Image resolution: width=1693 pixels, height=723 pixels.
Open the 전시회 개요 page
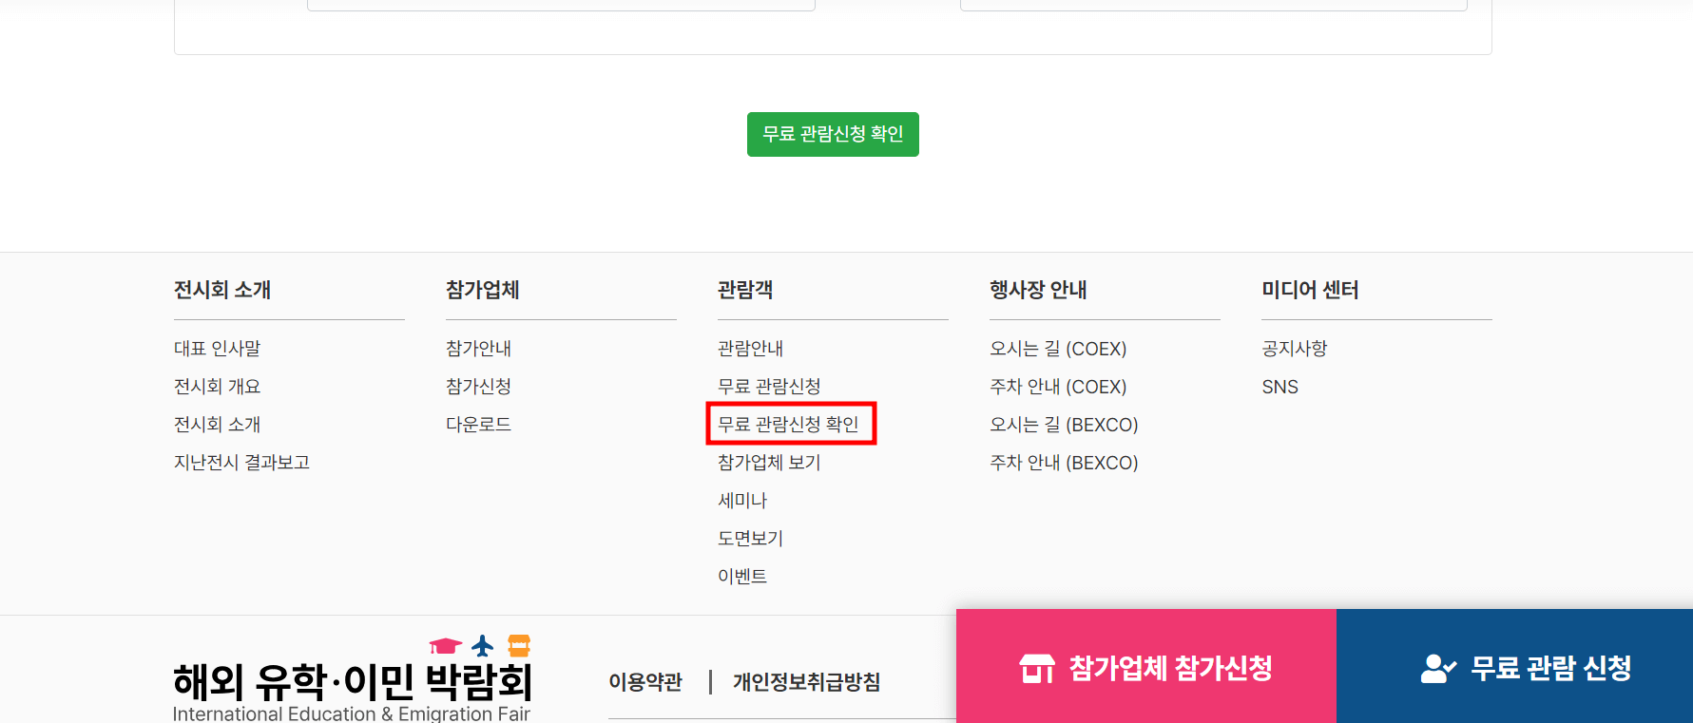(x=216, y=386)
